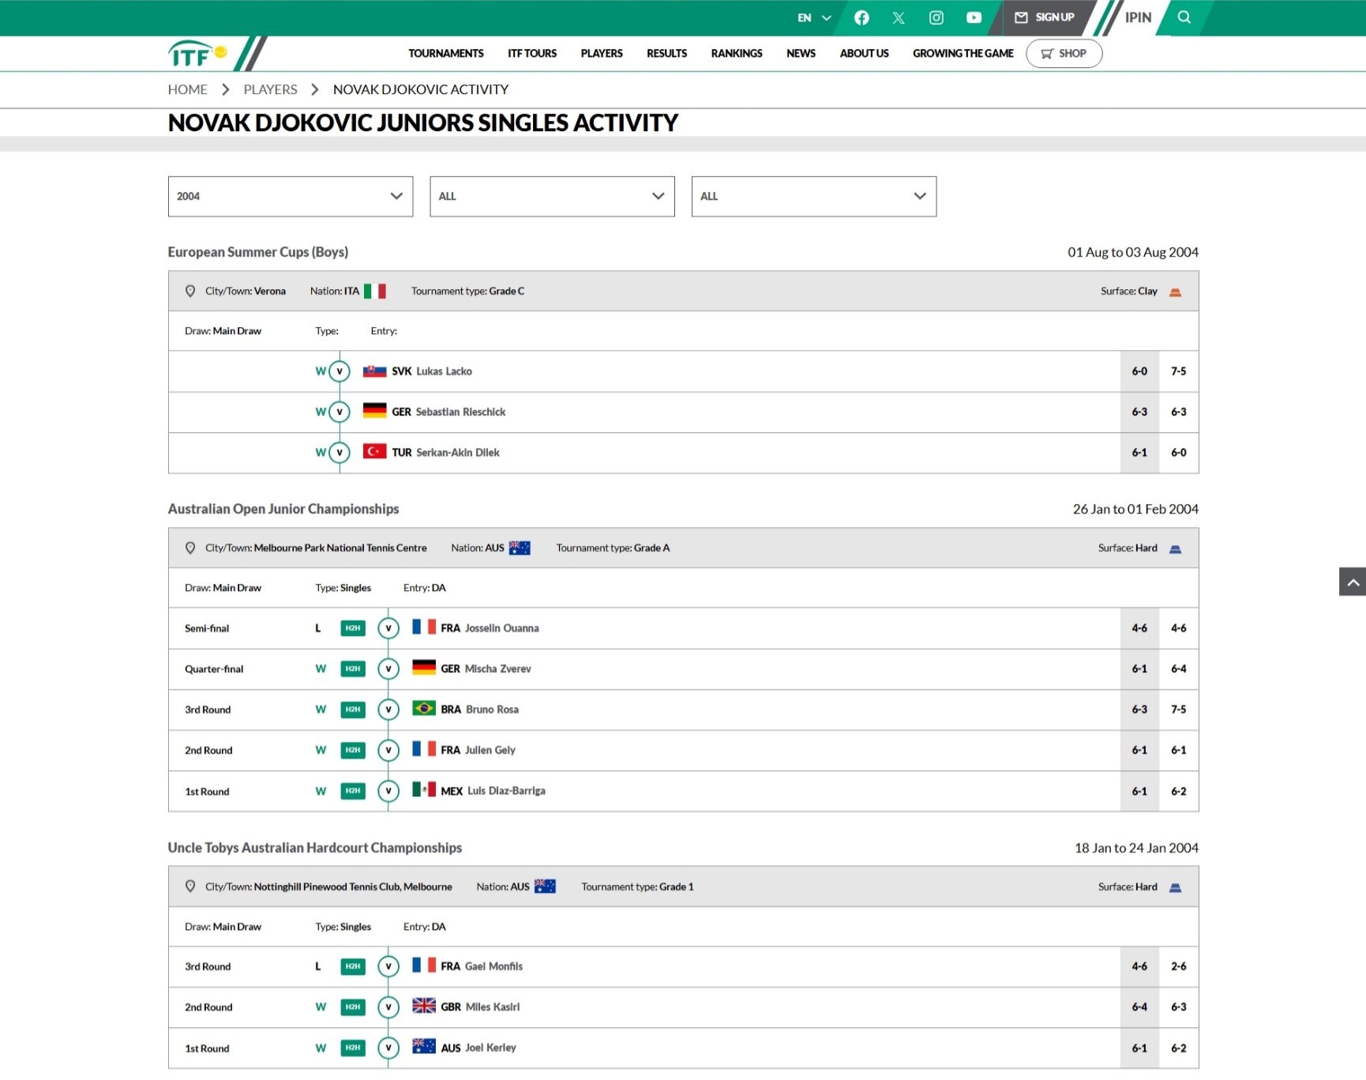Click the Sign Up button
Viewport: 1366px width, 1080px height.
click(x=1045, y=17)
